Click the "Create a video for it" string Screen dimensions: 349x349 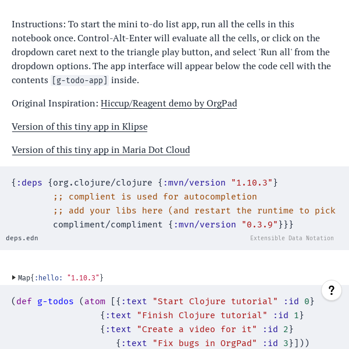pyautogui.click(x=197, y=329)
